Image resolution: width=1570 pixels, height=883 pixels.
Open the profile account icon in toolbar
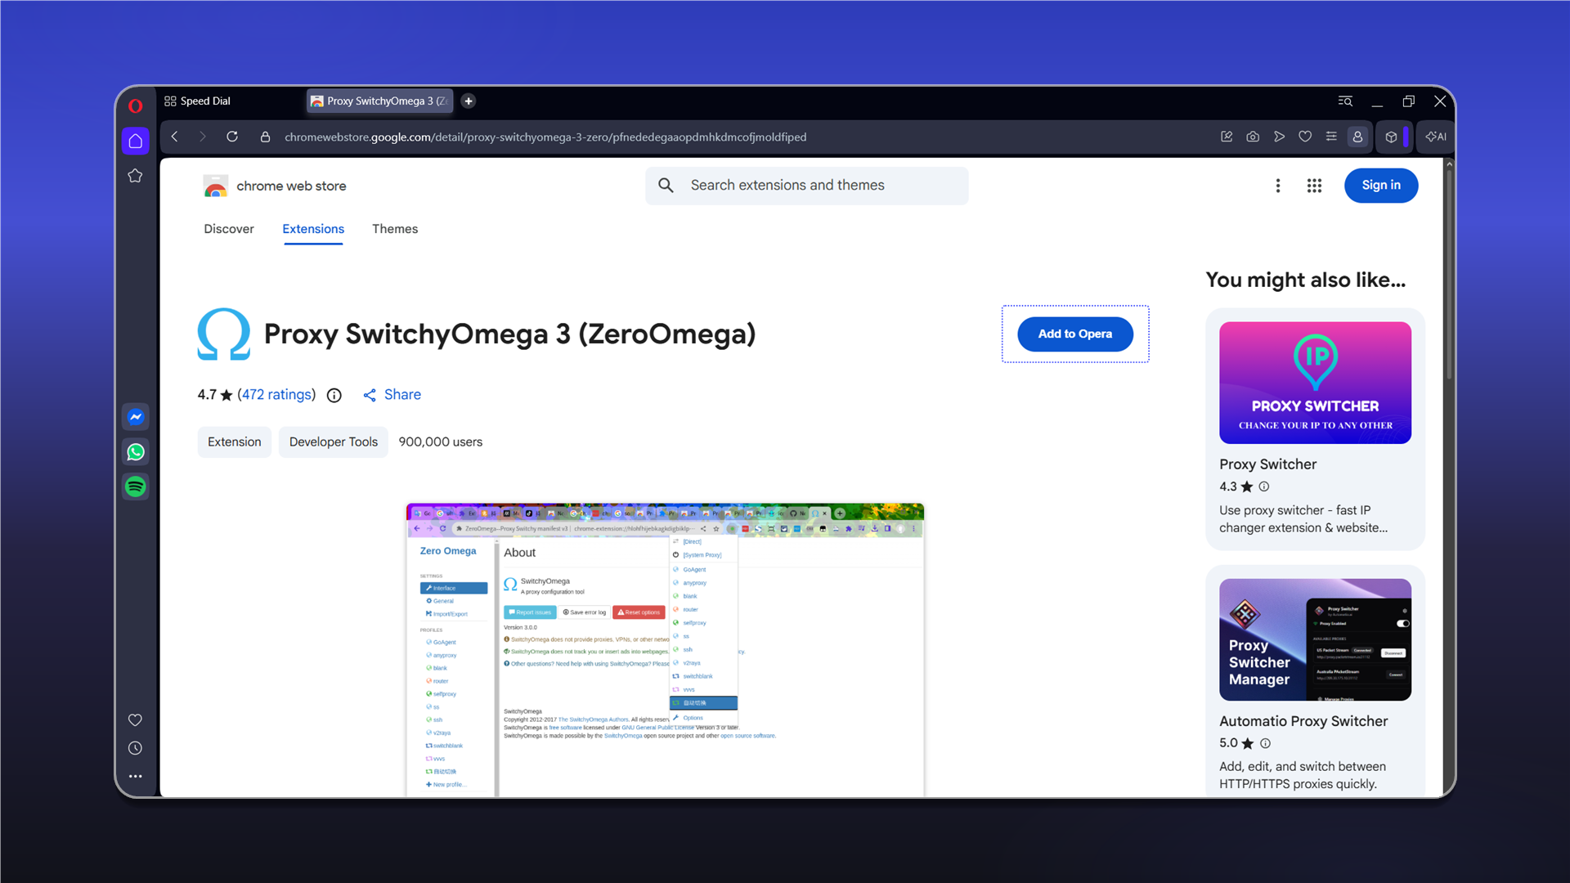[x=1357, y=137]
